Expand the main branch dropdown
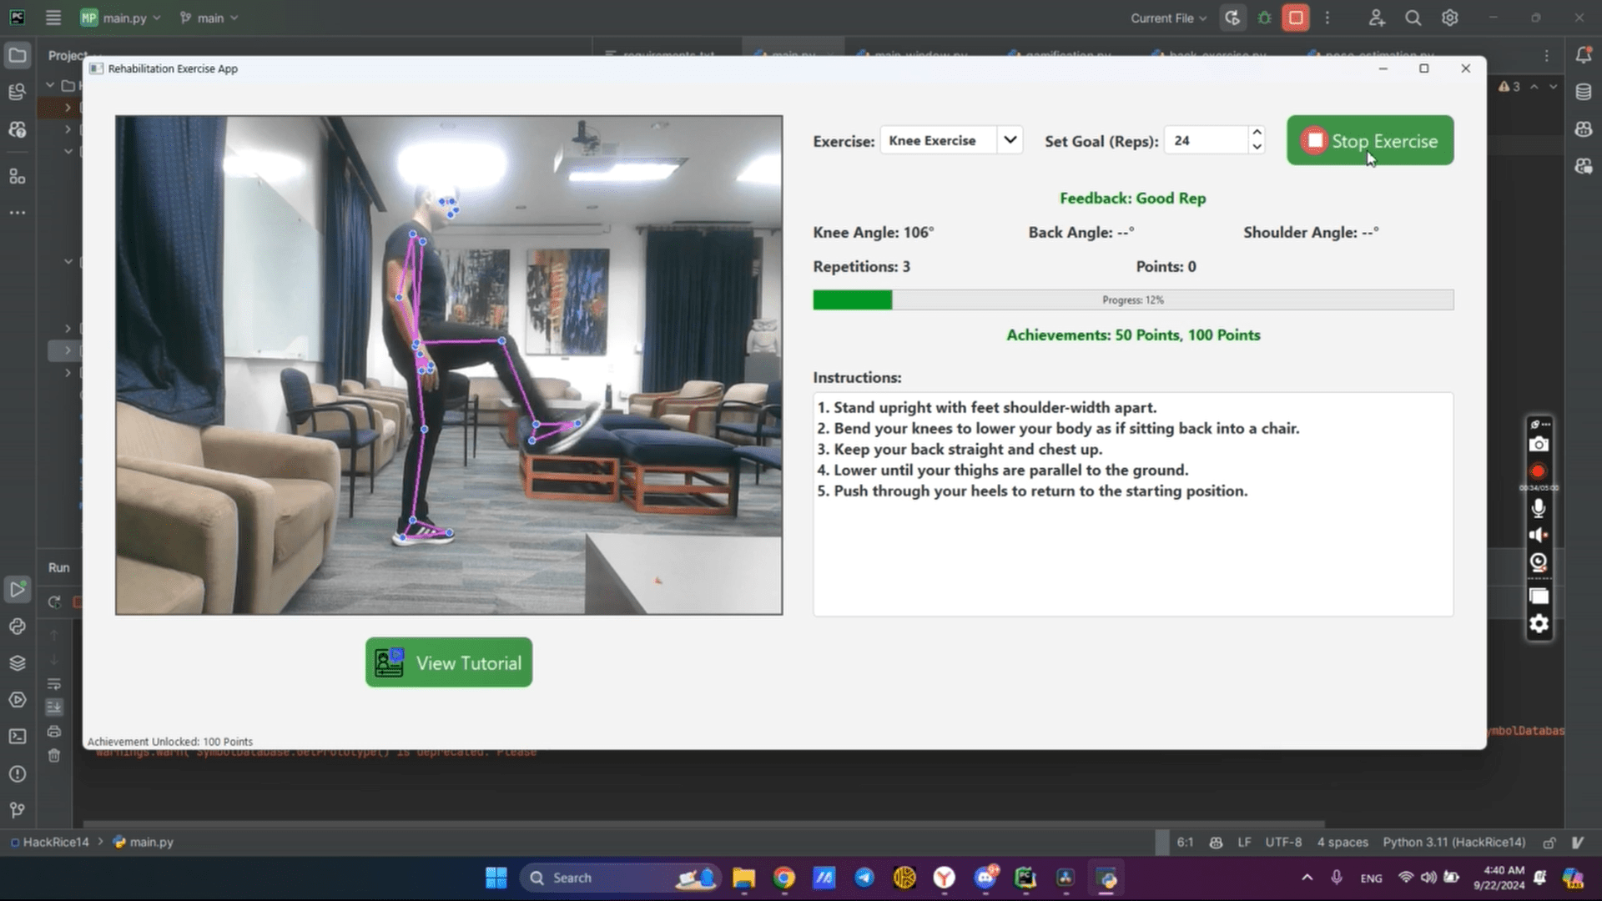1602x901 pixels. click(209, 18)
